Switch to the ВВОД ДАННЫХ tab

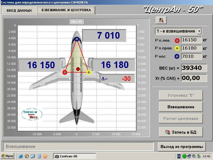(19, 11)
